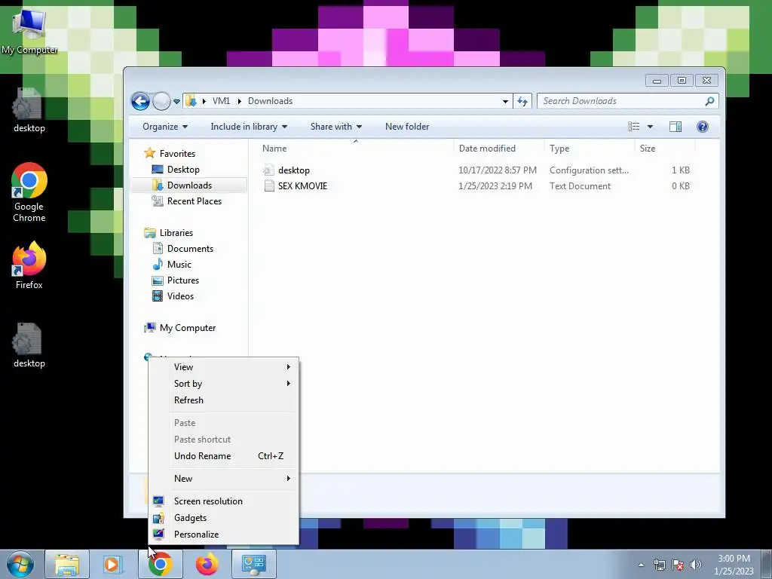Screen dimensions: 772x579
Task: Create a New folder
Action: click(407, 127)
